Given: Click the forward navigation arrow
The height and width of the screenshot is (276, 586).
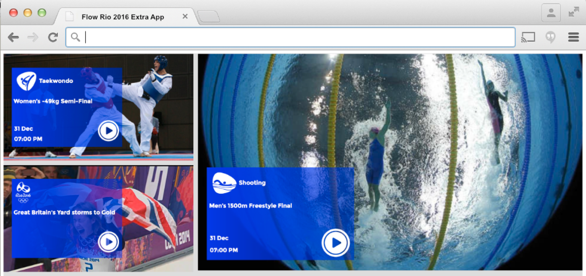Looking at the screenshot, I should coord(33,37).
